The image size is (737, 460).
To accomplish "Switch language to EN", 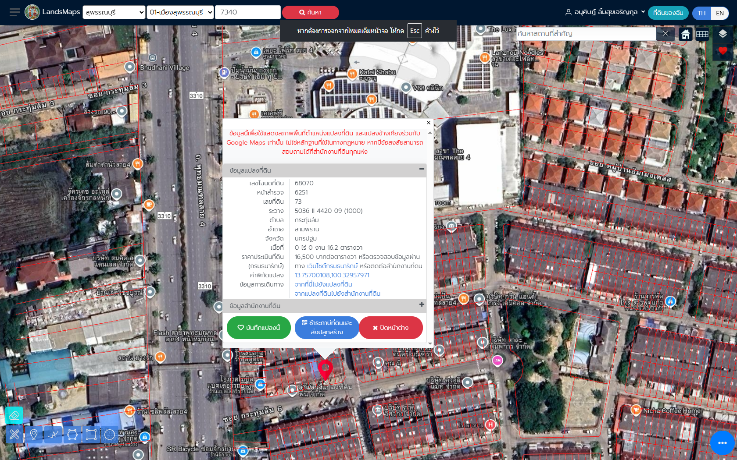I will coord(720,13).
